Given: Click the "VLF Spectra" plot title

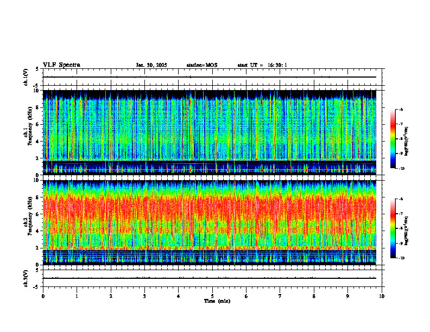Looking at the screenshot, I should [x=62, y=65].
